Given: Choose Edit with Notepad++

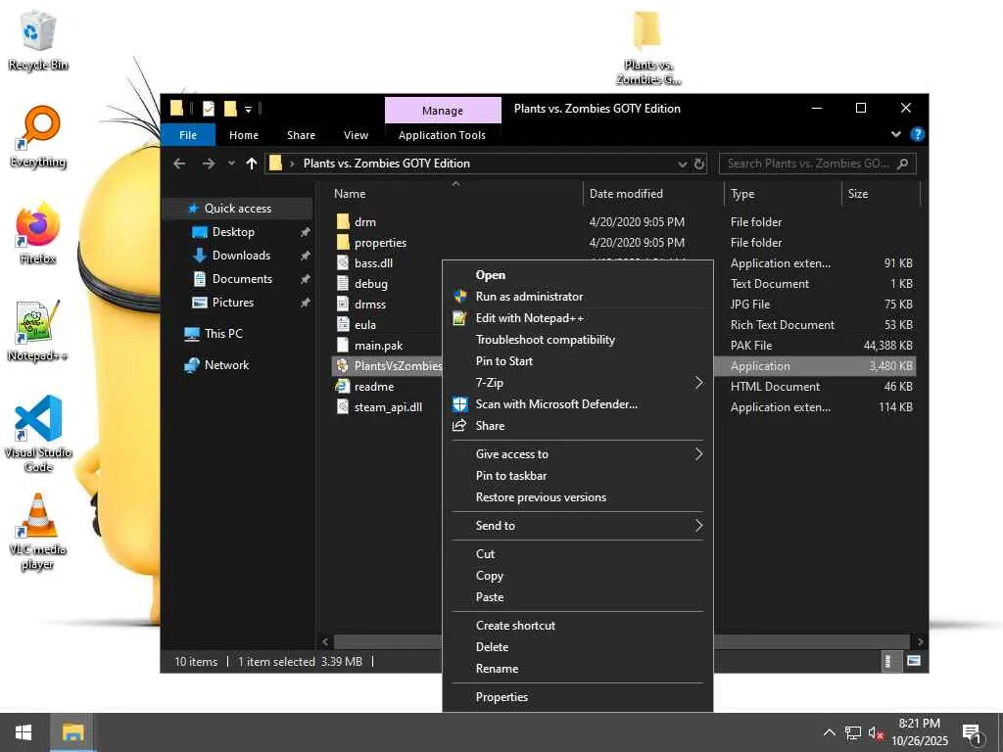Looking at the screenshot, I should (578, 318).
